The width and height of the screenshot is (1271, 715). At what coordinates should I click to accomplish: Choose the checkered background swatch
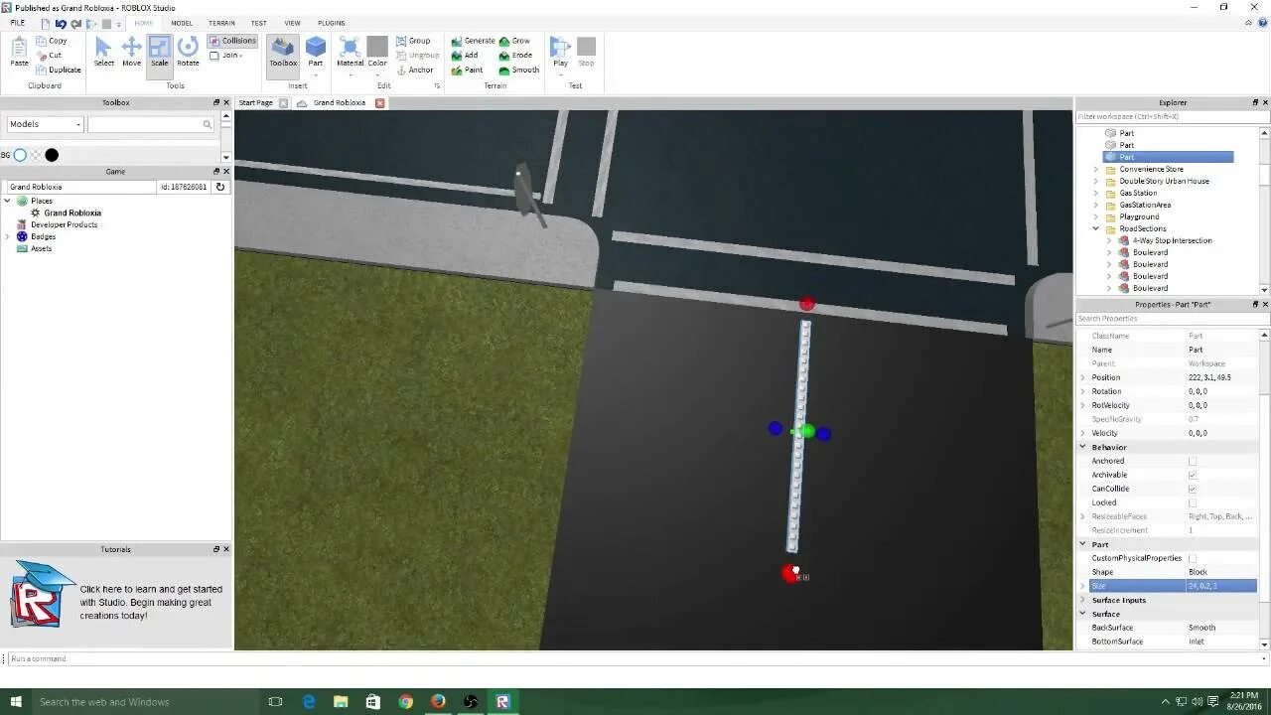36,155
